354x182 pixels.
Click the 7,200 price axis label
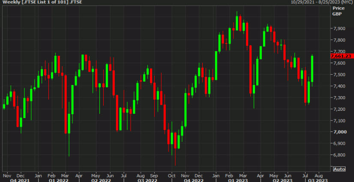(339, 109)
